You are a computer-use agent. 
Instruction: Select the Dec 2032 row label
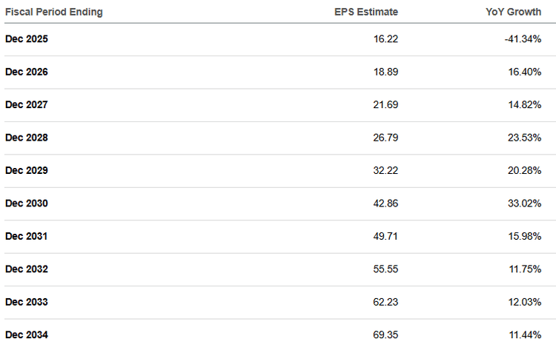[27, 269]
